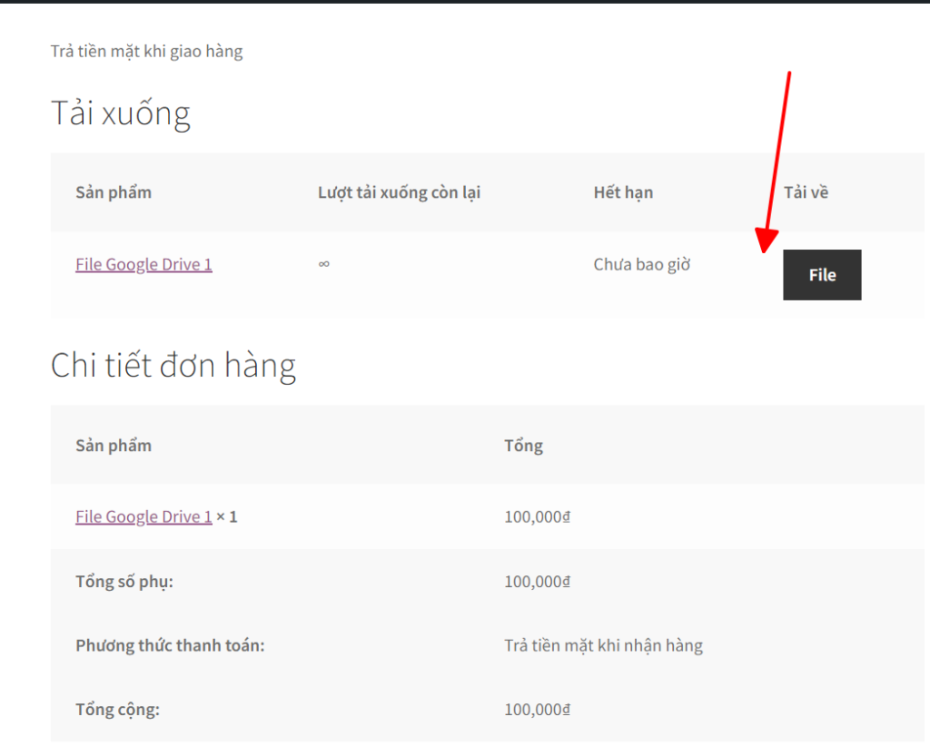Viewport: 930px width, 756px height.
Task: Select the "Tải xuống" section heading
Action: pyautogui.click(x=120, y=114)
